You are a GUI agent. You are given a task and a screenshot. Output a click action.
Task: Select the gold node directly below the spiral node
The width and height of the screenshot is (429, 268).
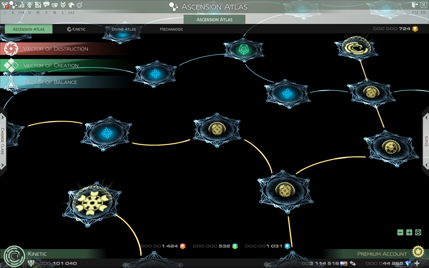[x=371, y=93]
